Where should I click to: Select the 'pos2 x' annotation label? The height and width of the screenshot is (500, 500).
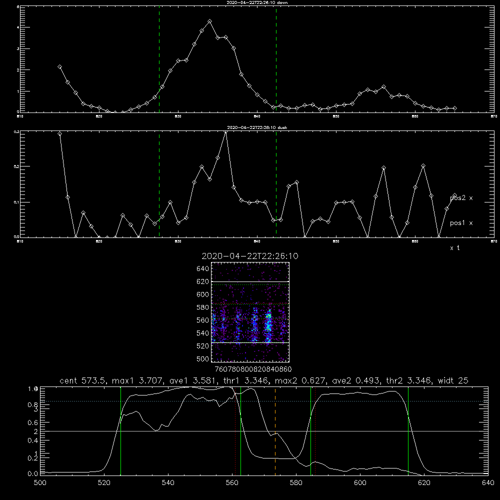(x=461, y=198)
